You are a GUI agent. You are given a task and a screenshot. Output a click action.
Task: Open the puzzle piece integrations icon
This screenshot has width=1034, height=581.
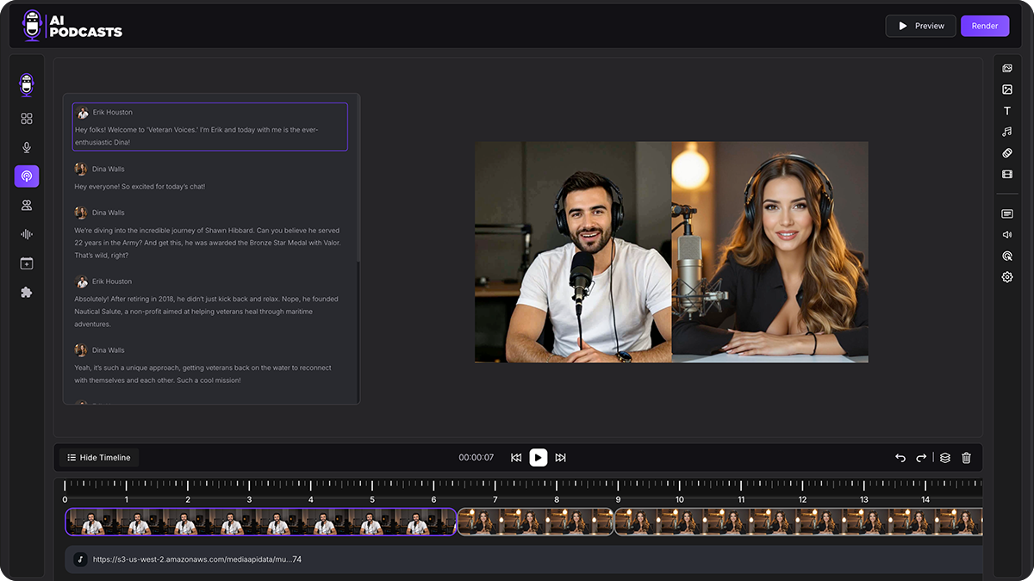(x=27, y=293)
